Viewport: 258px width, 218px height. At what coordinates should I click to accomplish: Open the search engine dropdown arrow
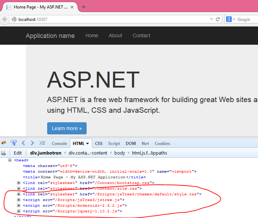coord(234,19)
